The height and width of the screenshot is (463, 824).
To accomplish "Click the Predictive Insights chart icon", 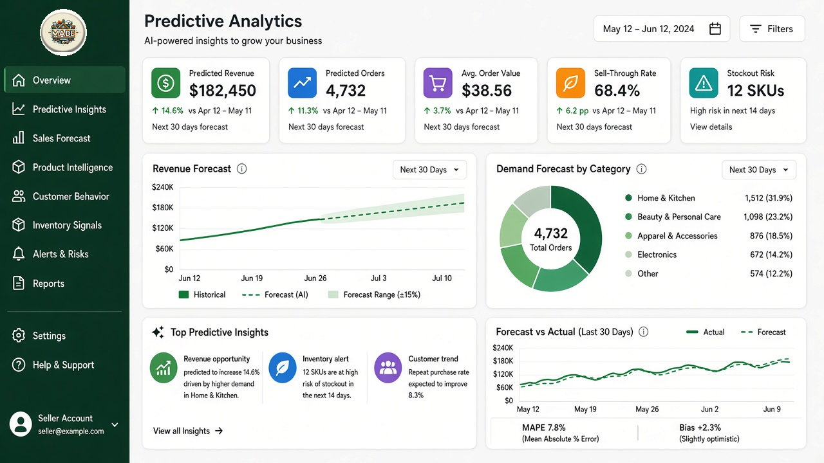I will click(x=19, y=109).
